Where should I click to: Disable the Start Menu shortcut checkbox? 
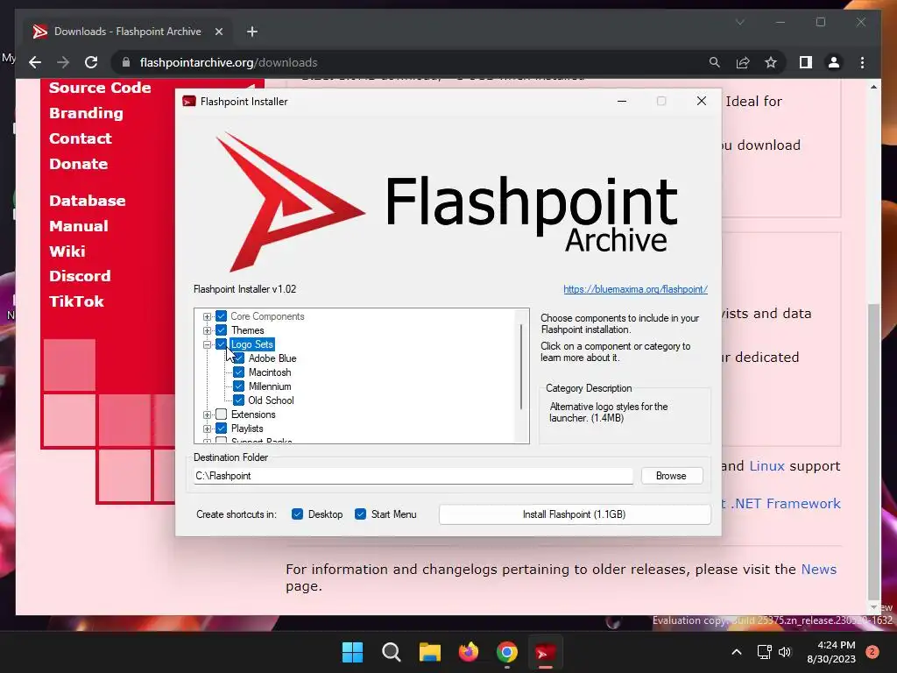tap(360, 514)
